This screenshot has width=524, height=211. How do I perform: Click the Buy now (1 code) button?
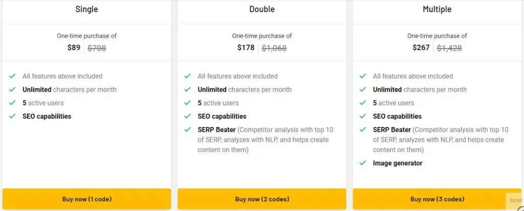86,199
